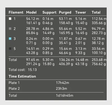Select support length 0.16 m
Viewport: 112px width, 105px height.
click(48, 19)
